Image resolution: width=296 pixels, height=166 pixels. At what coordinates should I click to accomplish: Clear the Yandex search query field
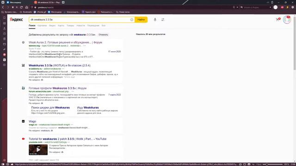131,19
